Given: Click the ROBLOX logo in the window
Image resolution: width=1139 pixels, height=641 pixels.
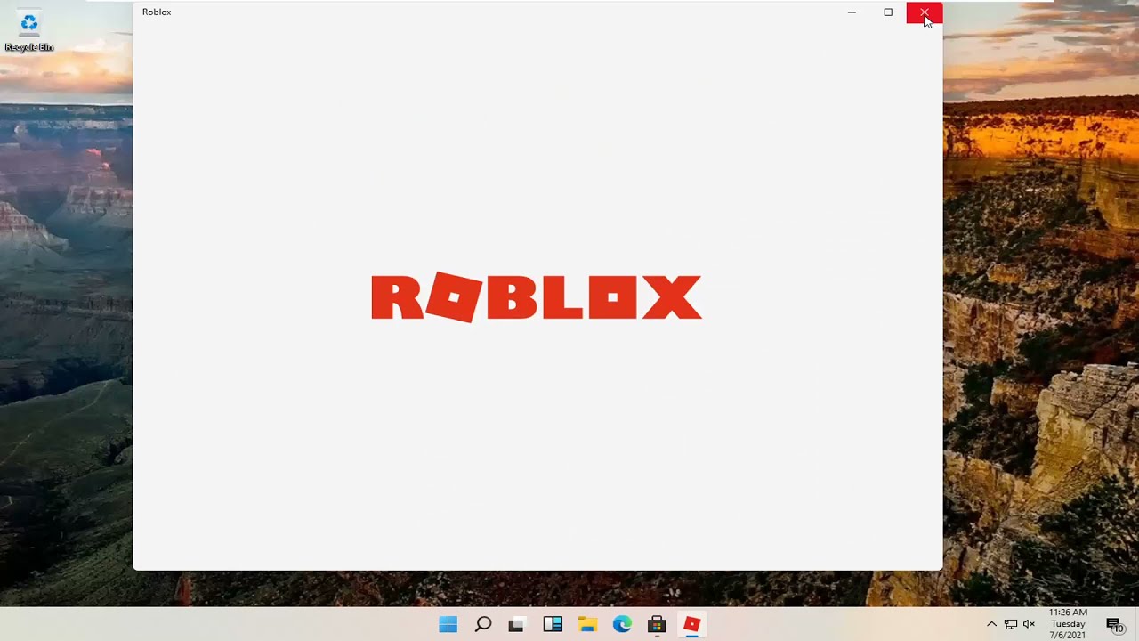Looking at the screenshot, I should (x=537, y=297).
